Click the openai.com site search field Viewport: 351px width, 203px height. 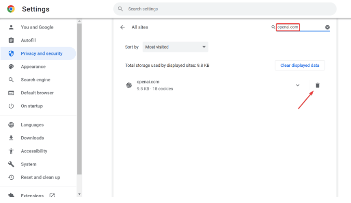pyautogui.click(x=300, y=27)
